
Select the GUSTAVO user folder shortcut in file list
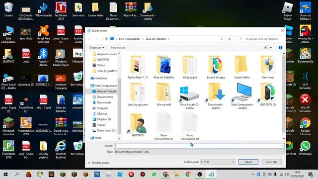[138, 125]
